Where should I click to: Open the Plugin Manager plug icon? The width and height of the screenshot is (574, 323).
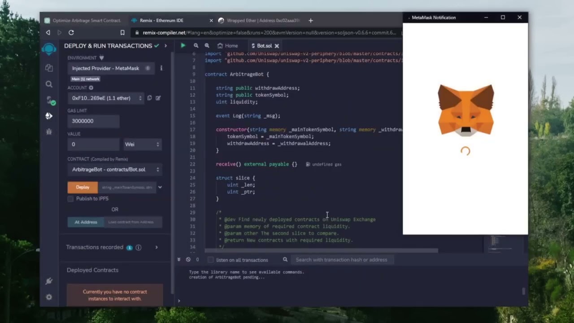pyautogui.click(x=49, y=281)
